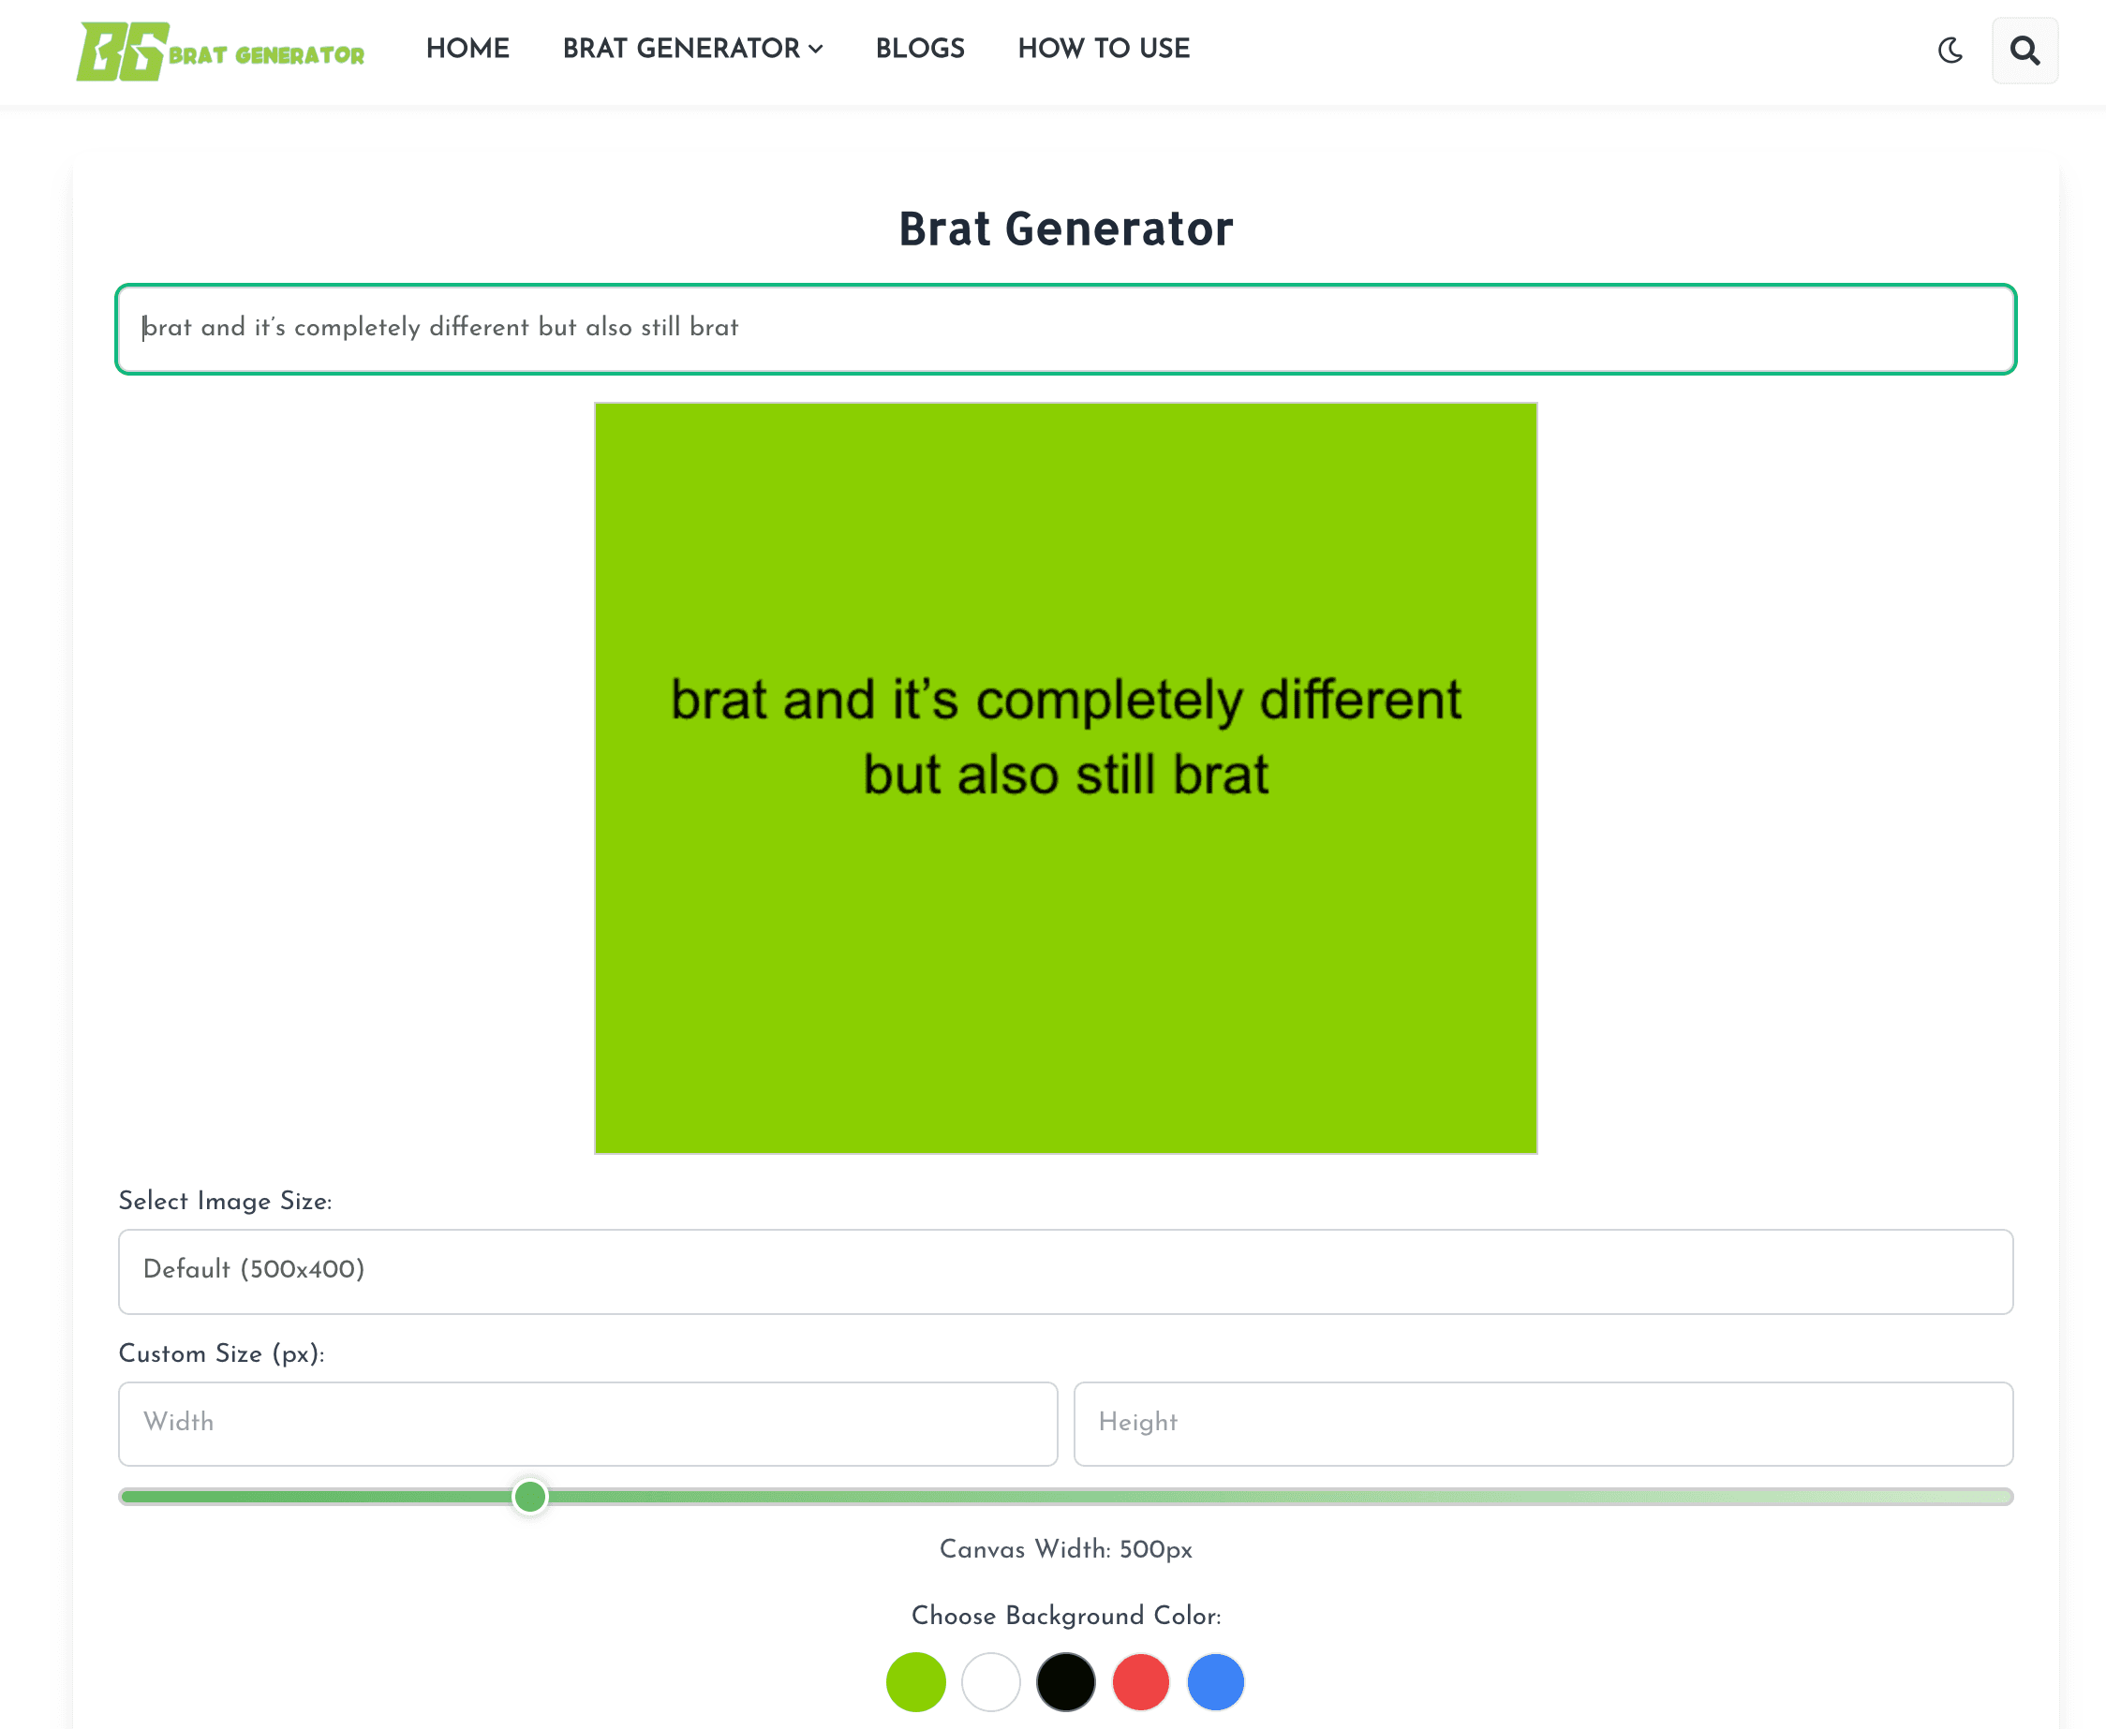Adjust the canvas width slider handle
Viewport: 2106px width, 1729px height.
tap(529, 1497)
